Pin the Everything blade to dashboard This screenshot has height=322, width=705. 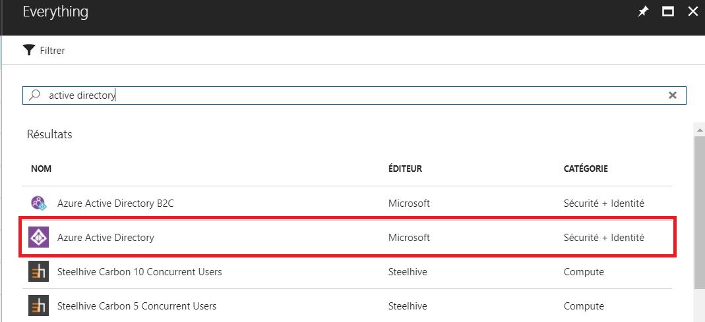pyautogui.click(x=644, y=12)
